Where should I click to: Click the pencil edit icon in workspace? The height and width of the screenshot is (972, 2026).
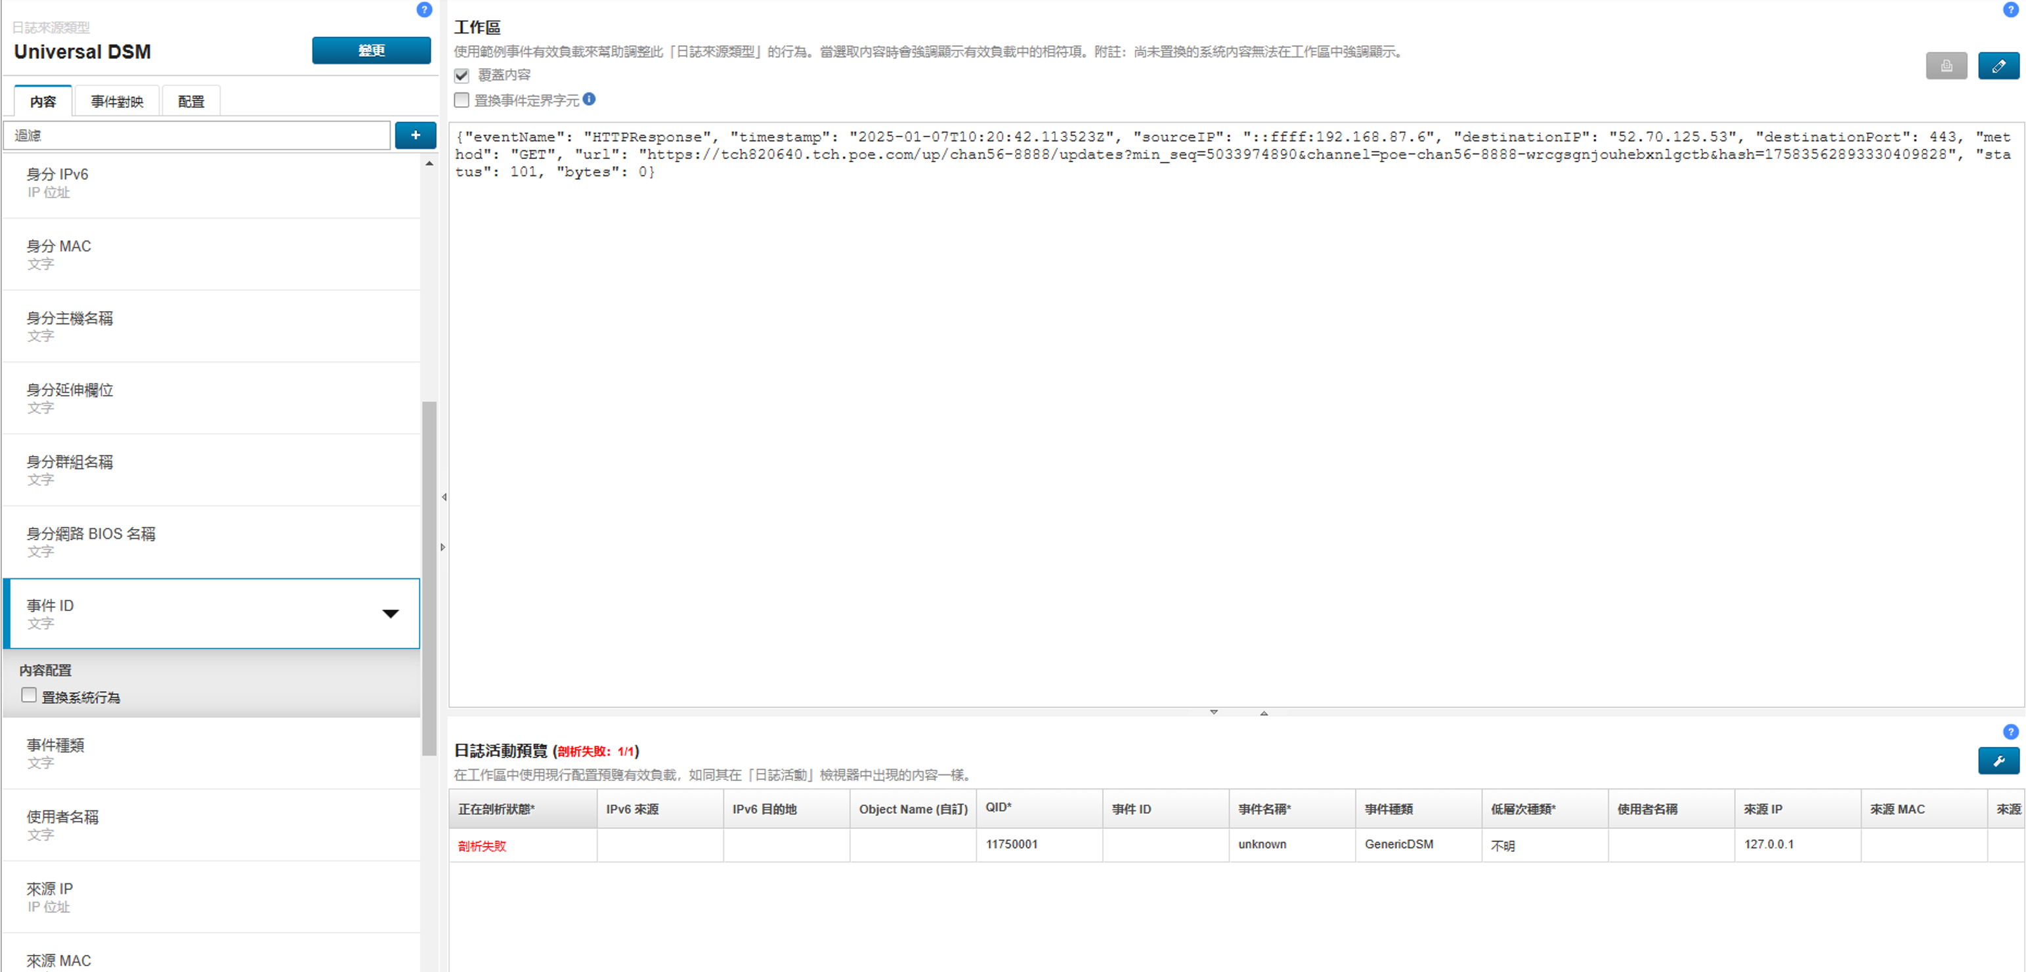pyautogui.click(x=1998, y=66)
